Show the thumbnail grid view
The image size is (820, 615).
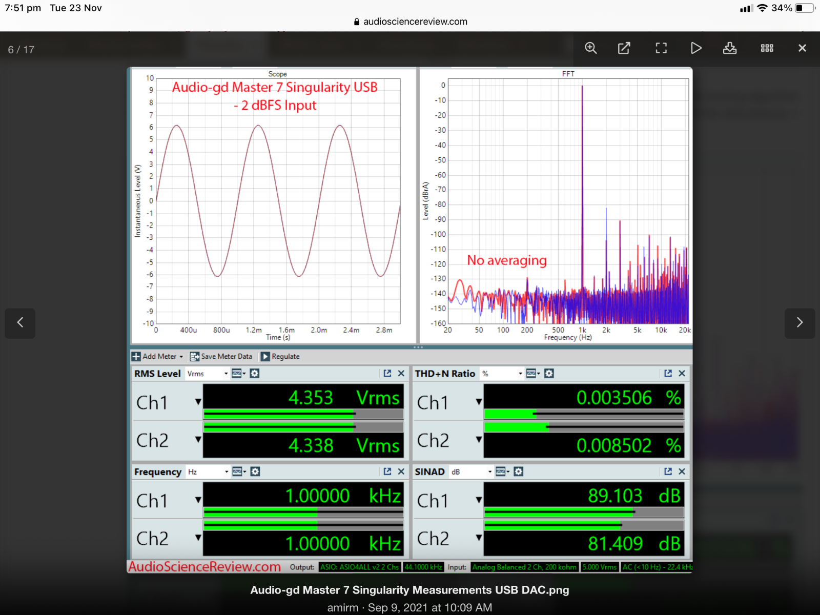coord(767,48)
